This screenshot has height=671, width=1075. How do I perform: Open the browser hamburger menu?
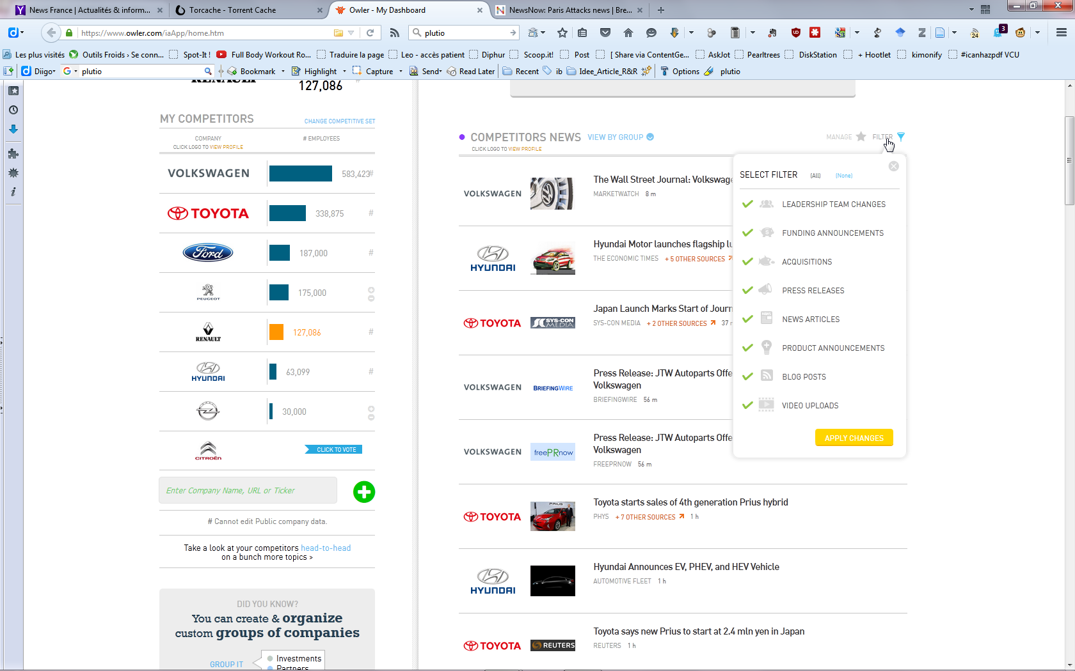(1062, 33)
